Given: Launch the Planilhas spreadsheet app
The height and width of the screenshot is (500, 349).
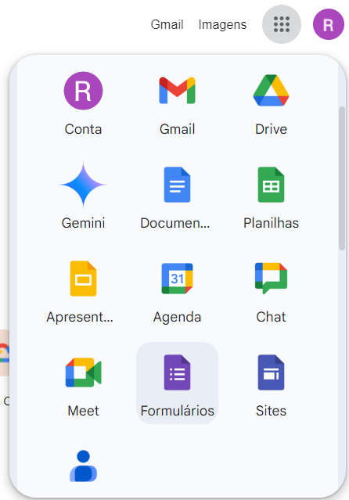Looking at the screenshot, I should (271, 199).
